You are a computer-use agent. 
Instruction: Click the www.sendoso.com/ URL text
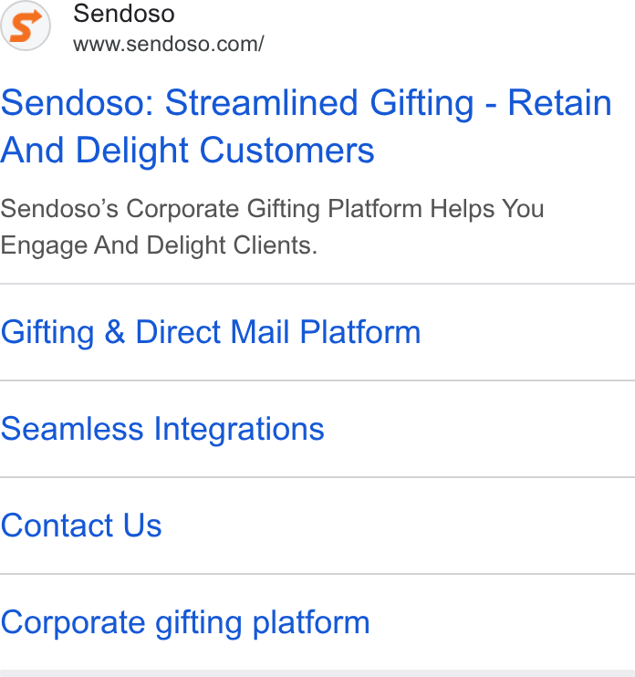pos(169,44)
